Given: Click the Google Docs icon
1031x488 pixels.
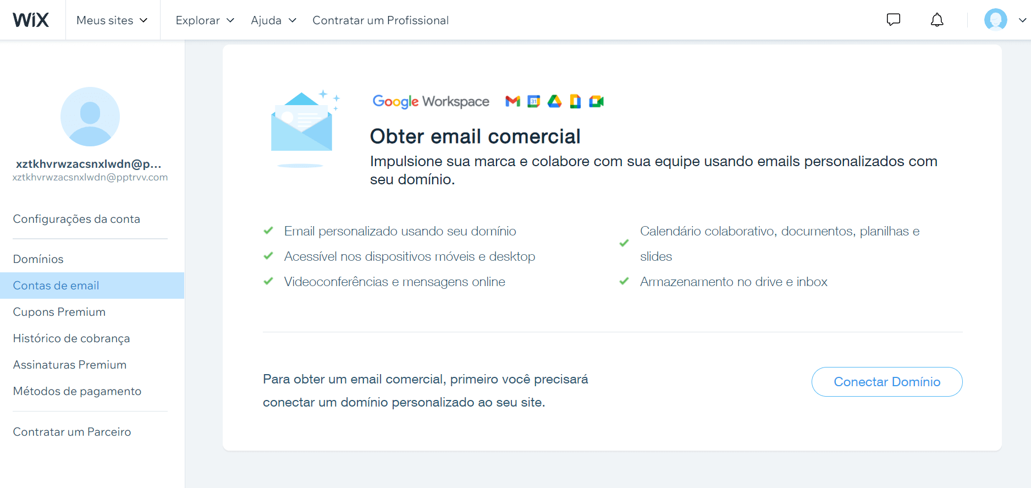Looking at the screenshot, I should click(575, 101).
